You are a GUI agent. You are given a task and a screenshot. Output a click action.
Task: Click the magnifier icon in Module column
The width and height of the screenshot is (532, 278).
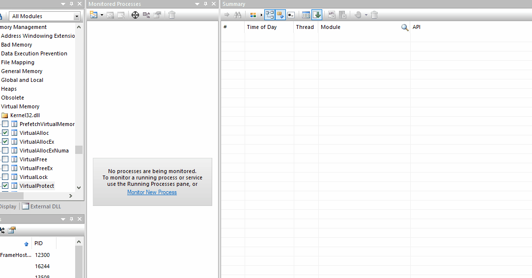[405, 27]
